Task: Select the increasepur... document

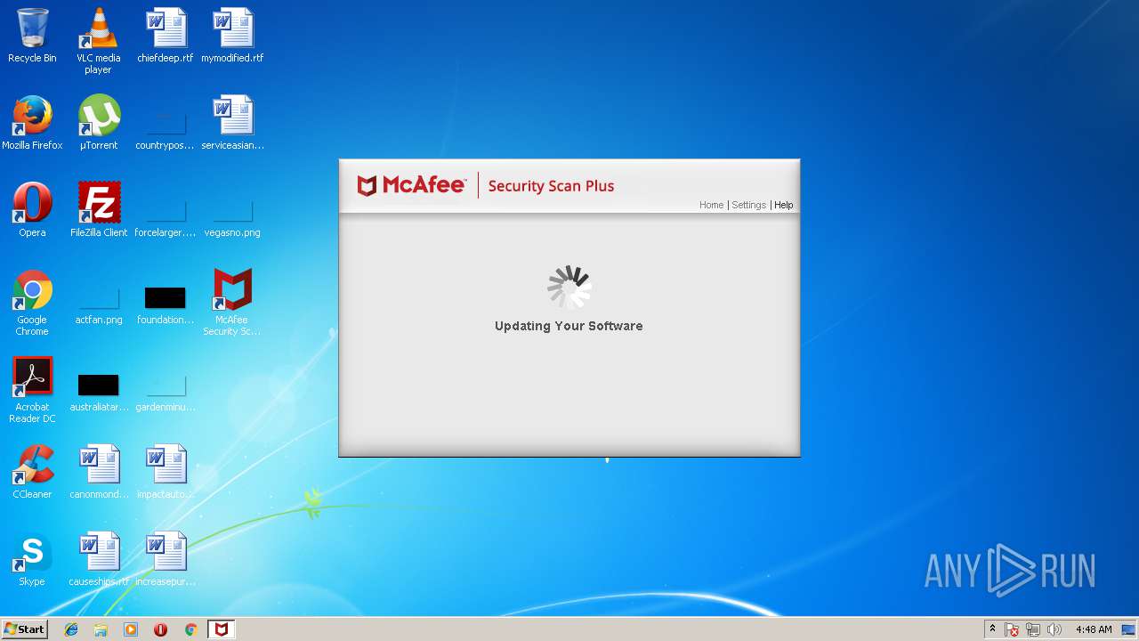Action: coord(165,559)
